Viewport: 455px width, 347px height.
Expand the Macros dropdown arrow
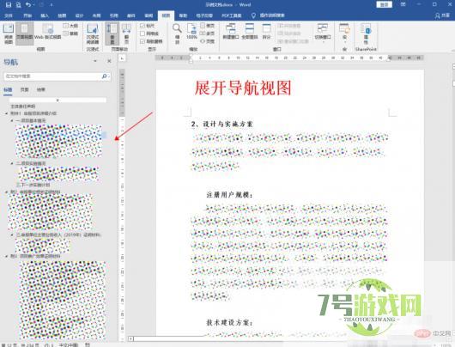[344, 42]
